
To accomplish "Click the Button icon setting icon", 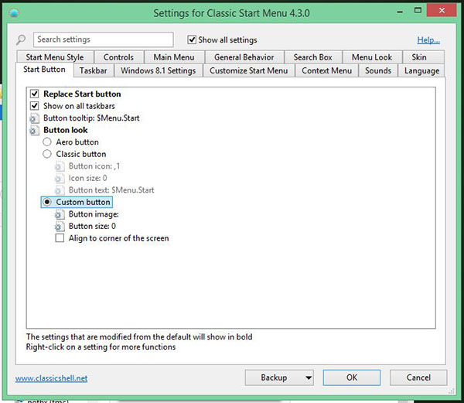I will tap(60, 166).
